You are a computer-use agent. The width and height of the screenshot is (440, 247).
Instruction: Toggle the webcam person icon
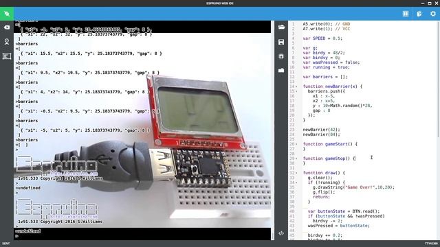(x=7, y=42)
